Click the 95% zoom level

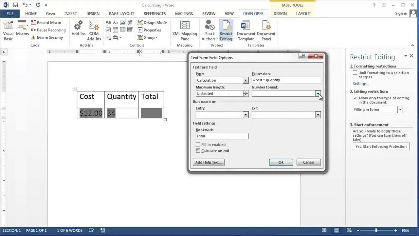tap(406, 230)
